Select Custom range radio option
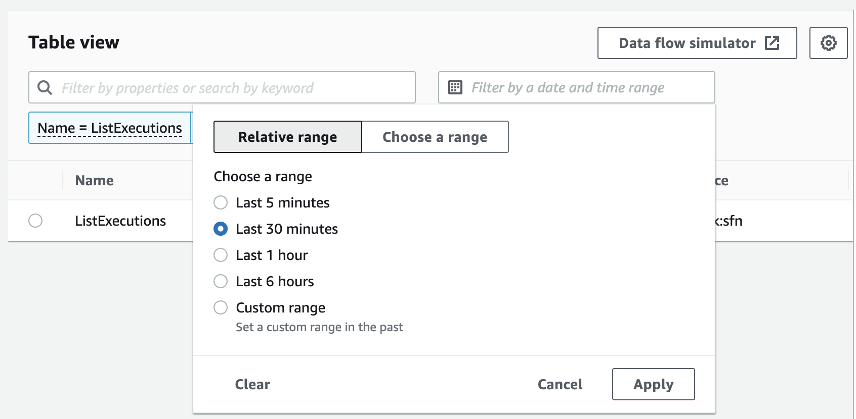This screenshot has width=856, height=419. pos(221,307)
